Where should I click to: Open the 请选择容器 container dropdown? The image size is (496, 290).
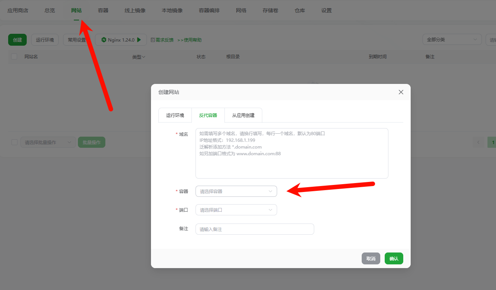(x=236, y=191)
